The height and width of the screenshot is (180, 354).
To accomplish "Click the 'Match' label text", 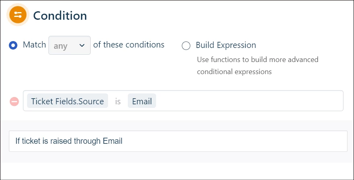I will [x=34, y=45].
